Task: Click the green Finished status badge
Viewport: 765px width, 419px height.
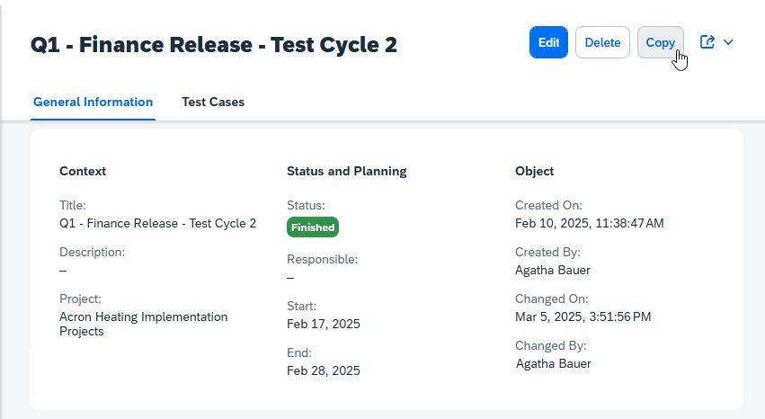Action: pyautogui.click(x=313, y=227)
